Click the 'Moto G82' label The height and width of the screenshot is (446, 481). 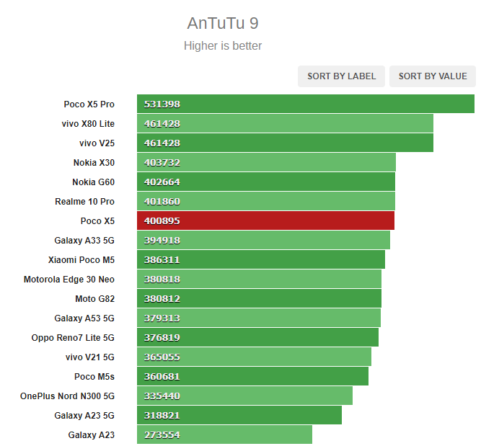[94, 299]
